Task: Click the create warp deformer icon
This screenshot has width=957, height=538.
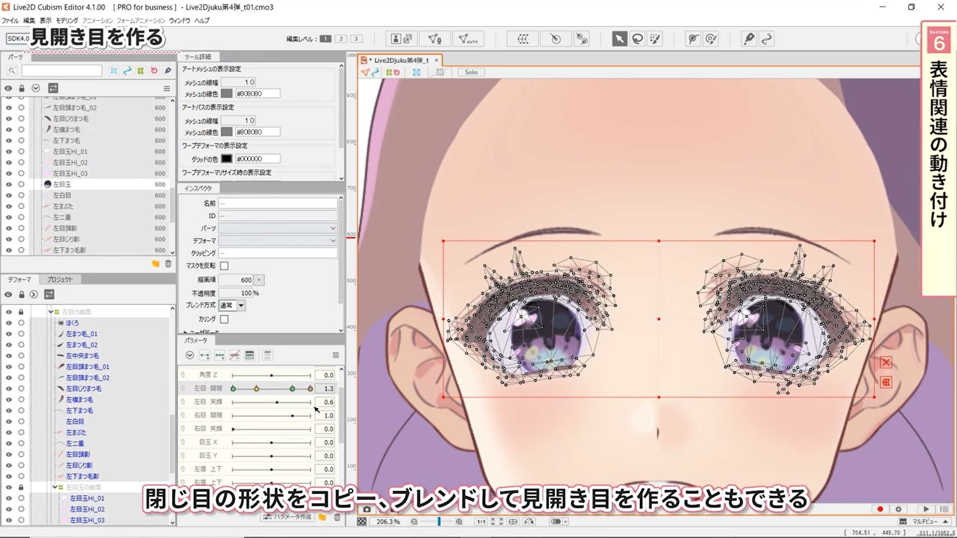Action: click(523, 39)
